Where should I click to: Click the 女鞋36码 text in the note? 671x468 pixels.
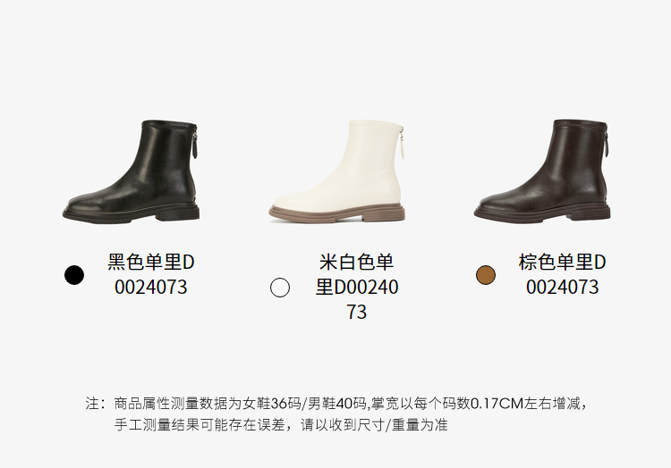(272, 403)
